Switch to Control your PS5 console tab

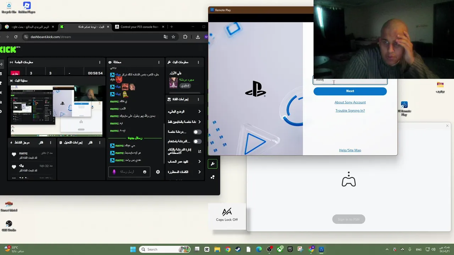pyautogui.click(x=139, y=27)
